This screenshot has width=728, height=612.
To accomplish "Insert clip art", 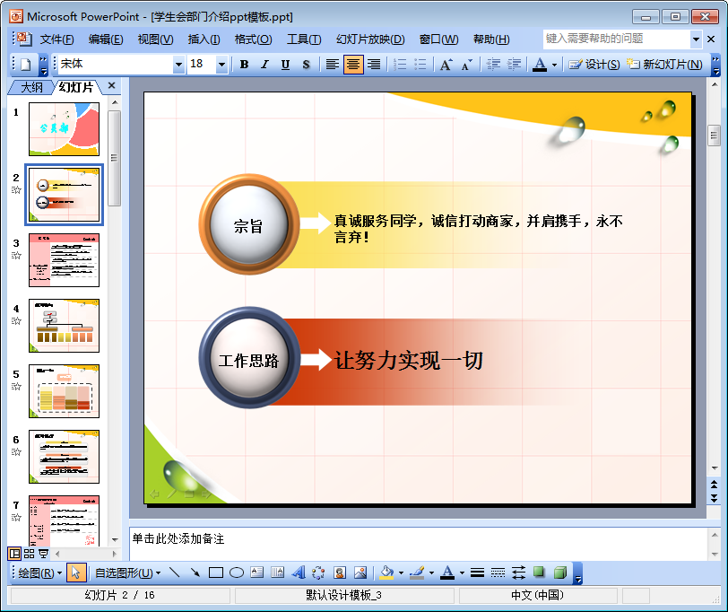I will (x=340, y=573).
